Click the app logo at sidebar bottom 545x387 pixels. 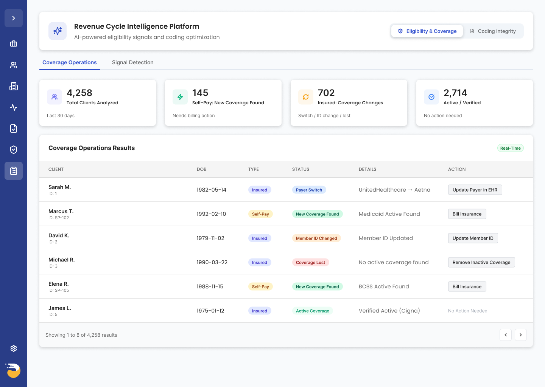point(13,370)
